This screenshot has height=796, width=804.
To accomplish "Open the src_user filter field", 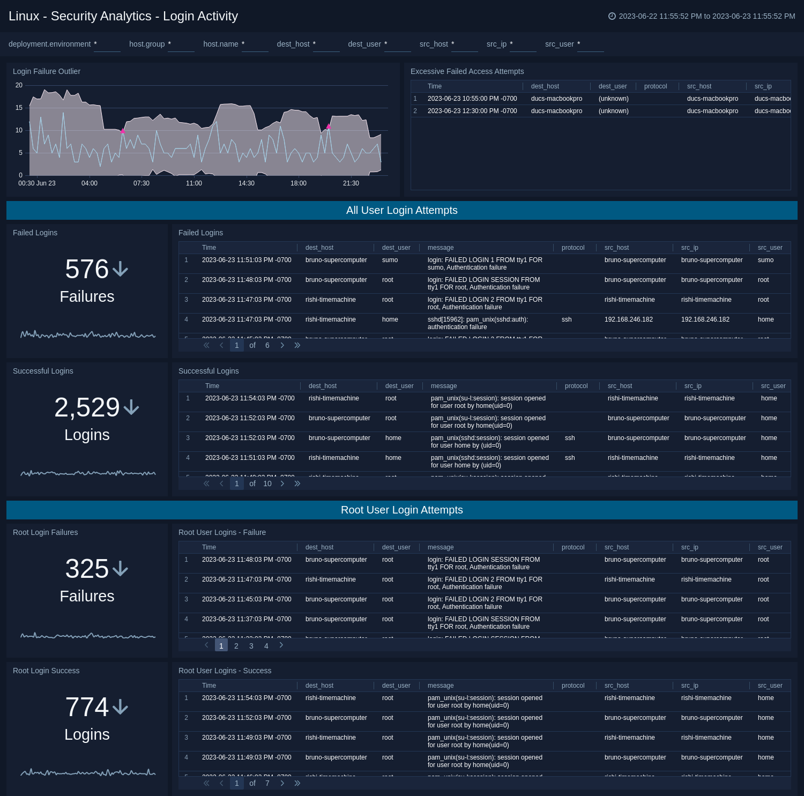I will coord(591,44).
